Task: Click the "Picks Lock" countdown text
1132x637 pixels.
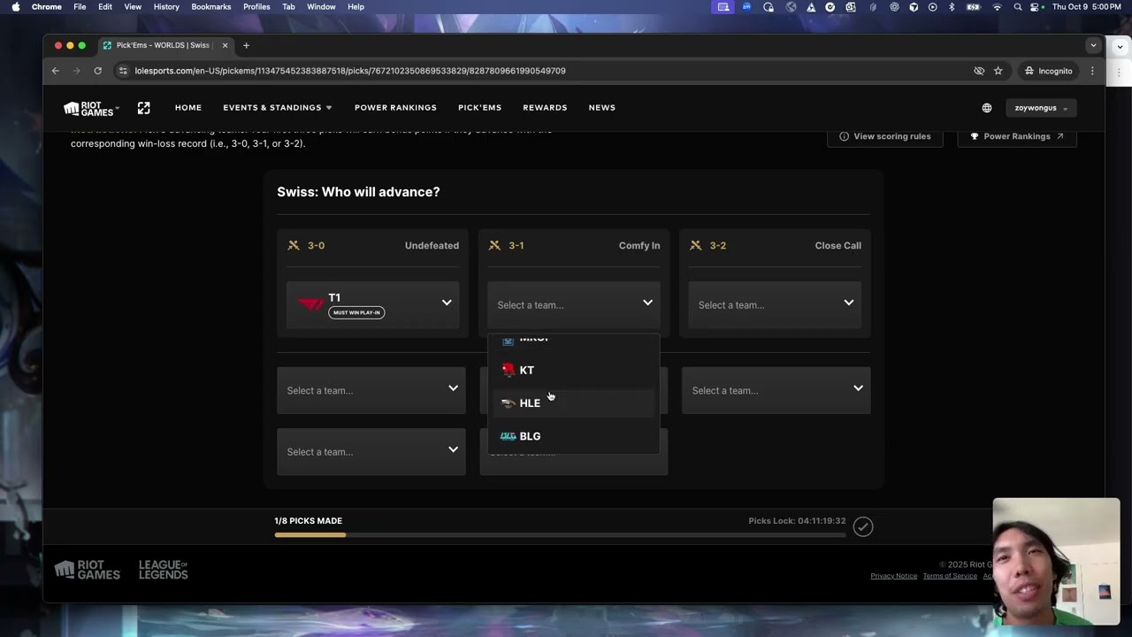Action: pos(797,521)
